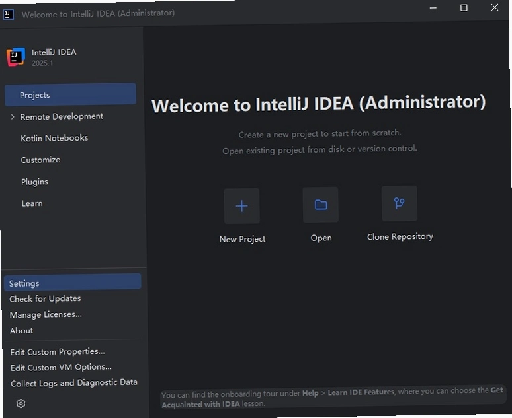Select Check for Updates
Screen dimensions: 512x418
pos(45,298)
